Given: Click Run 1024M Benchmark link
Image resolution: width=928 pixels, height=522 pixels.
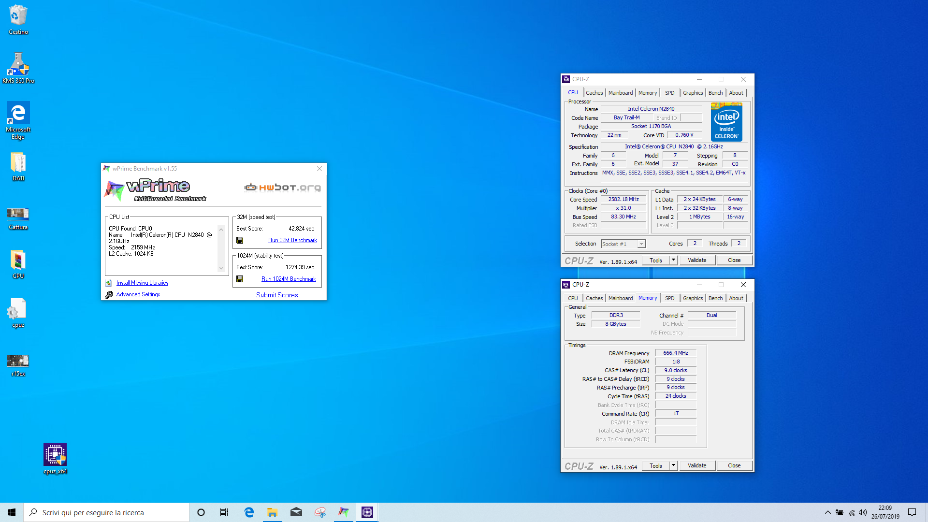Looking at the screenshot, I should pos(289,279).
